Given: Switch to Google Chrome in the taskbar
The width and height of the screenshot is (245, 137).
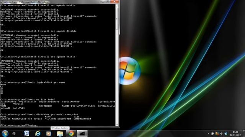Looking at the screenshot, I should point(71,134).
